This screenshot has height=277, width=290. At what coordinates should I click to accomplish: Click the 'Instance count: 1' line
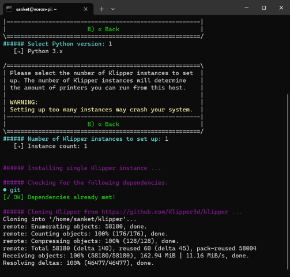50,146
